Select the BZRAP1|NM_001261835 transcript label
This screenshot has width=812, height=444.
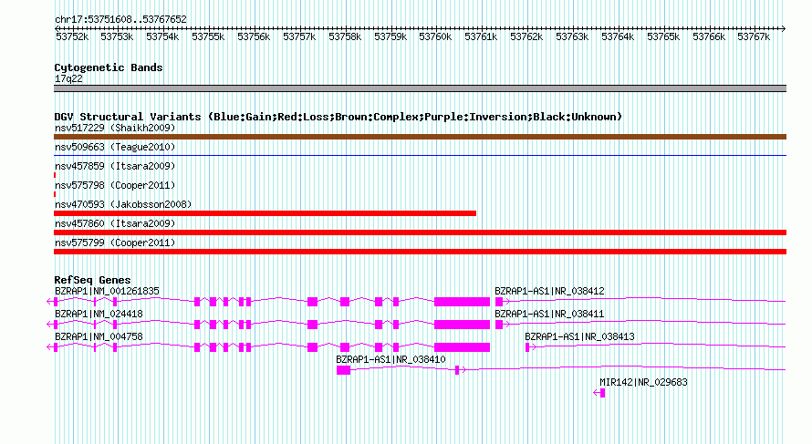pyautogui.click(x=107, y=292)
